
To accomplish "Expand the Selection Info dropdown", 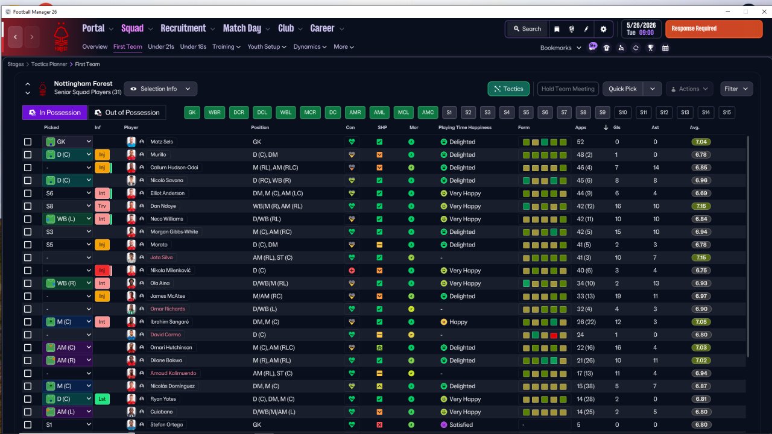I will (x=160, y=89).
